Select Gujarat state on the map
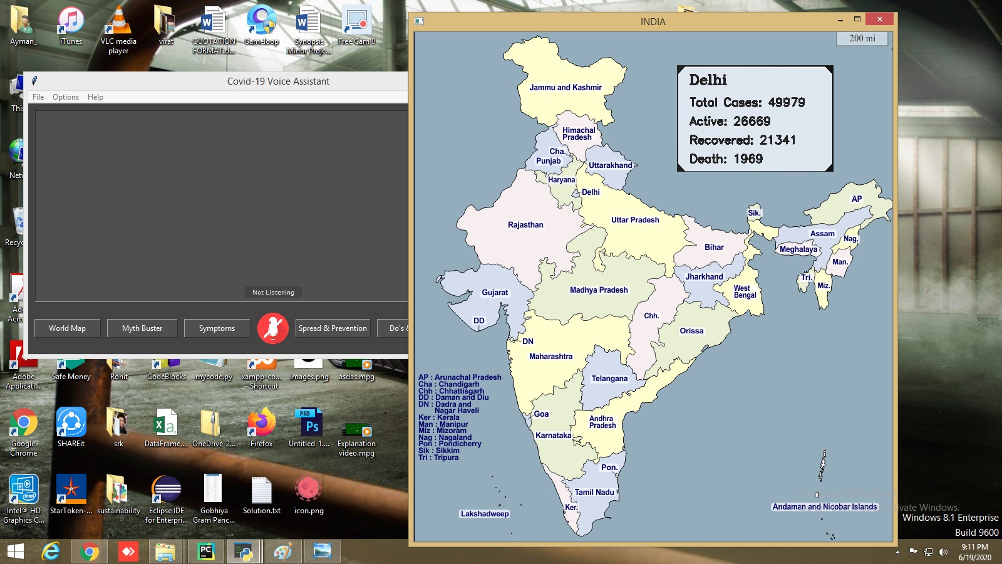 click(x=495, y=293)
